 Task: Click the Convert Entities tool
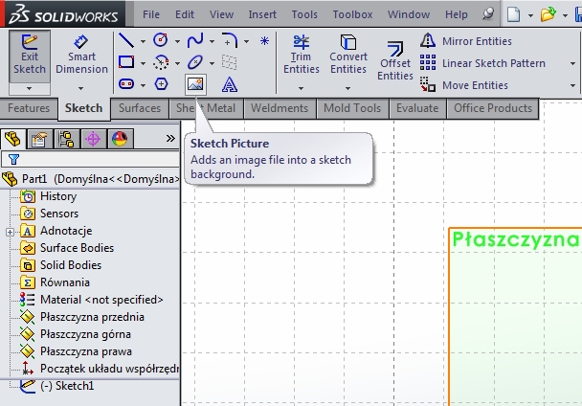pos(348,55)
